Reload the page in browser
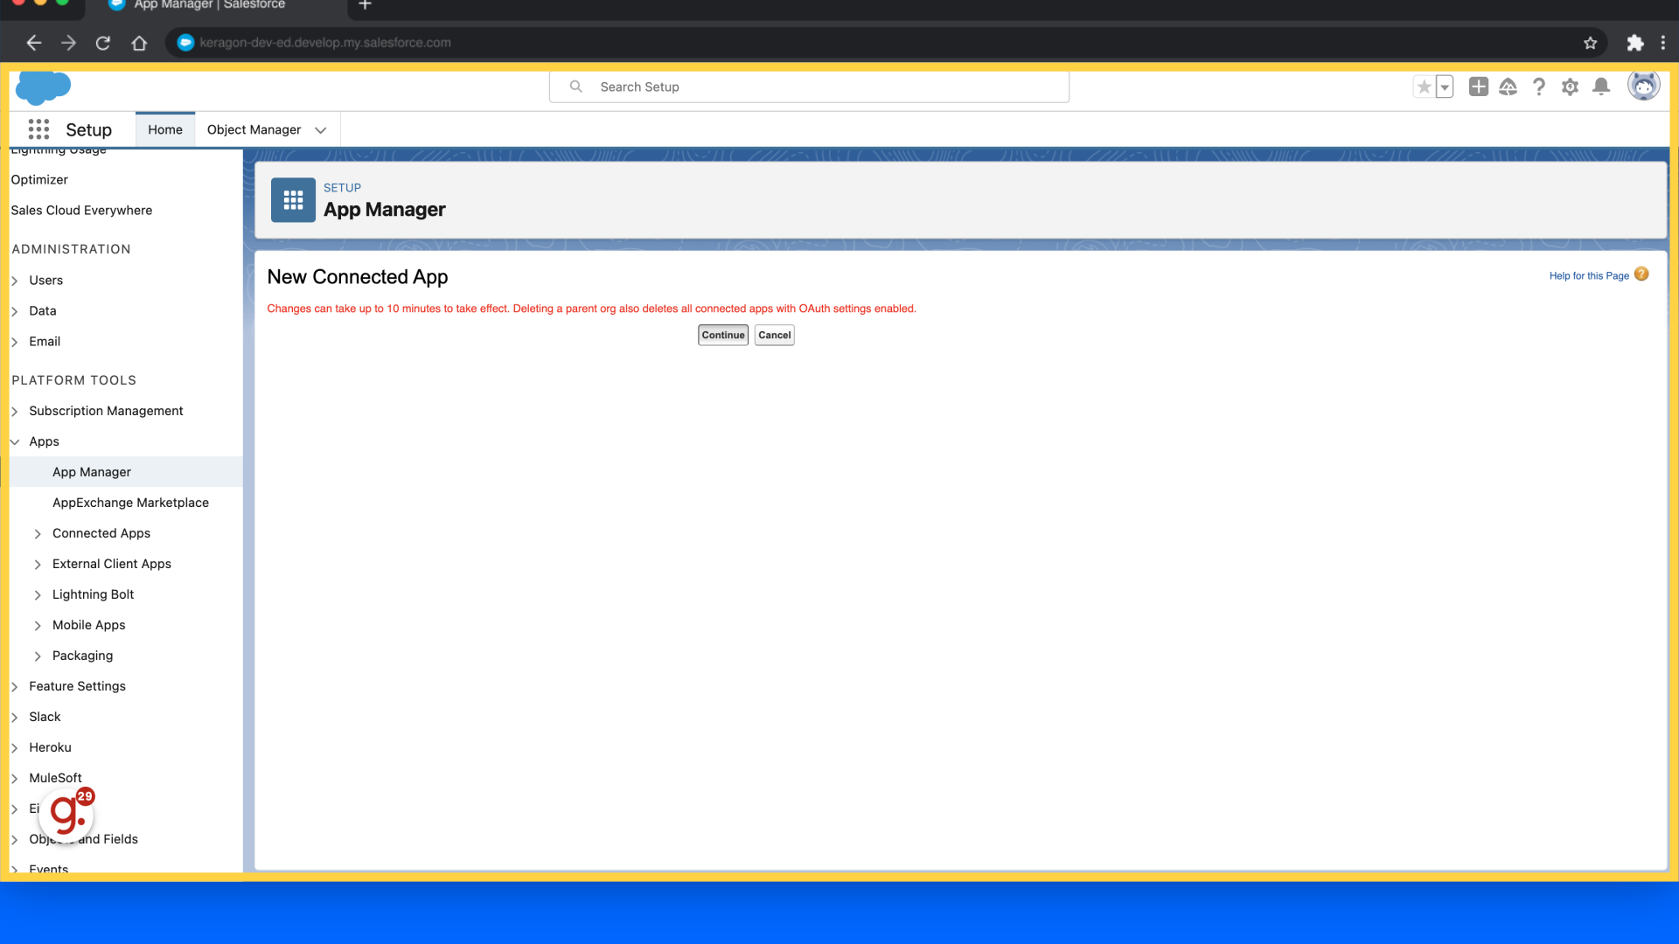Screen dimensions: 1679x944 point(103,43)
